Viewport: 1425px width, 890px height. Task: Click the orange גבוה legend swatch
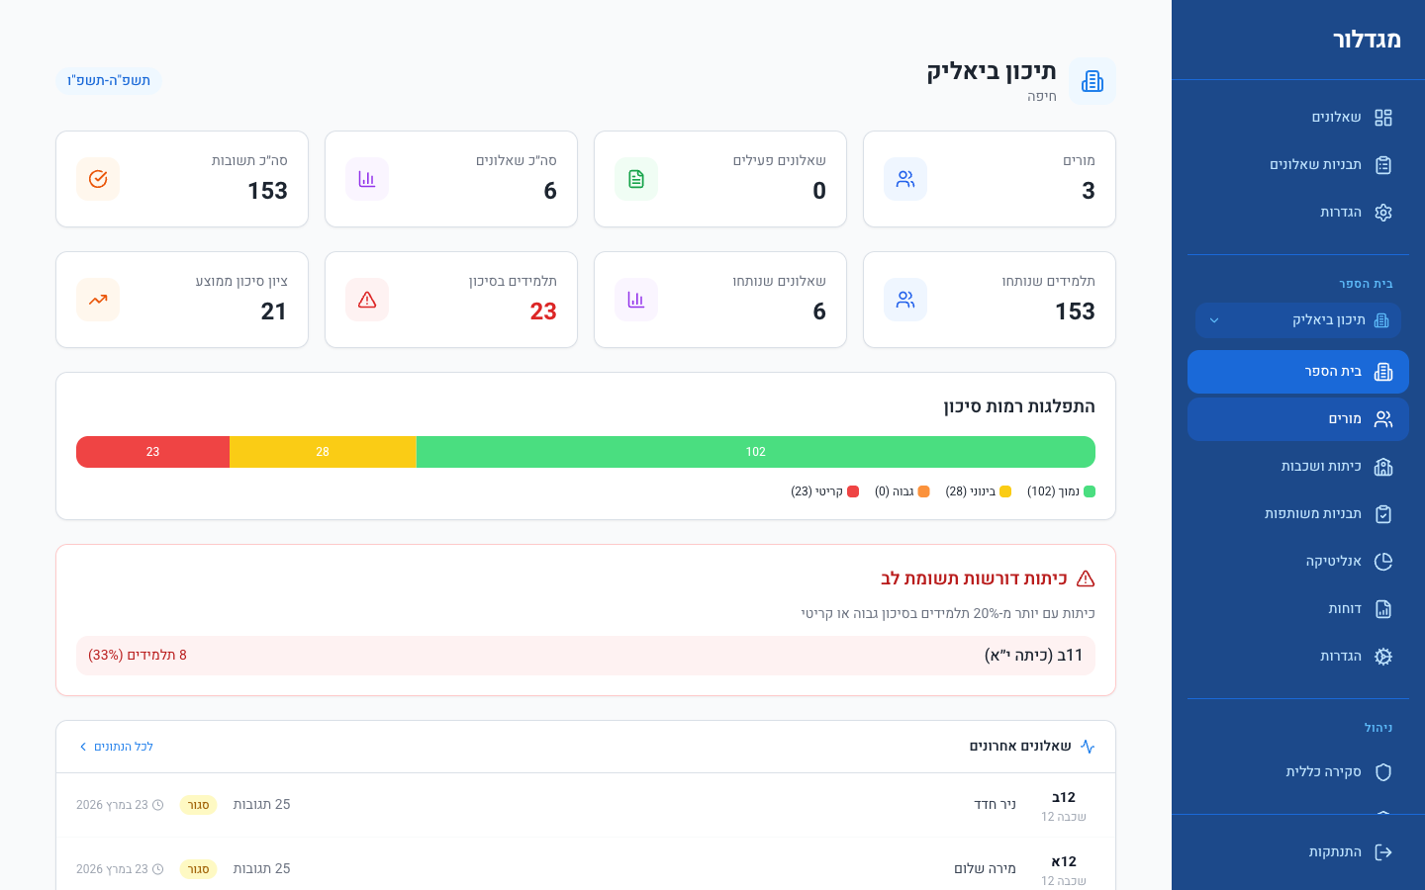click(x=923, y=491)
